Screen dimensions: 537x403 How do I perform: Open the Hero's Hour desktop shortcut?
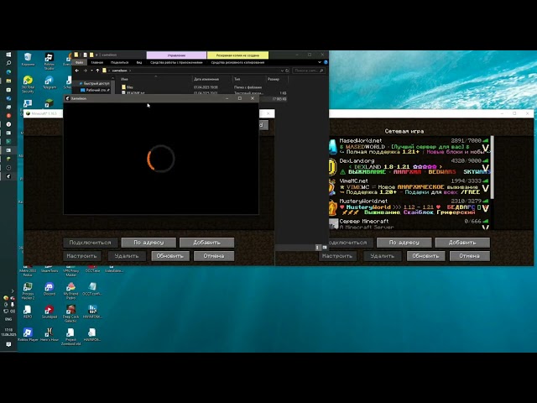click(x=50, y=334)
